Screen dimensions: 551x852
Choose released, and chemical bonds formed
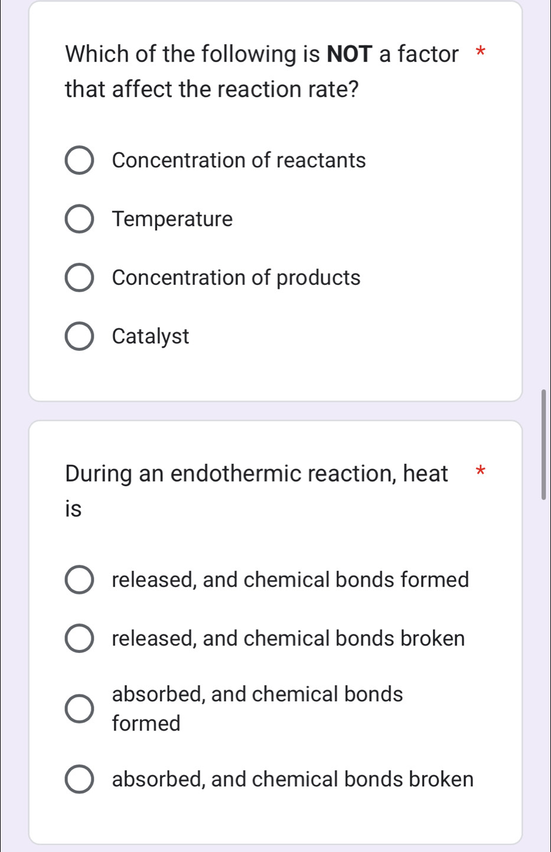pos(79,580)
